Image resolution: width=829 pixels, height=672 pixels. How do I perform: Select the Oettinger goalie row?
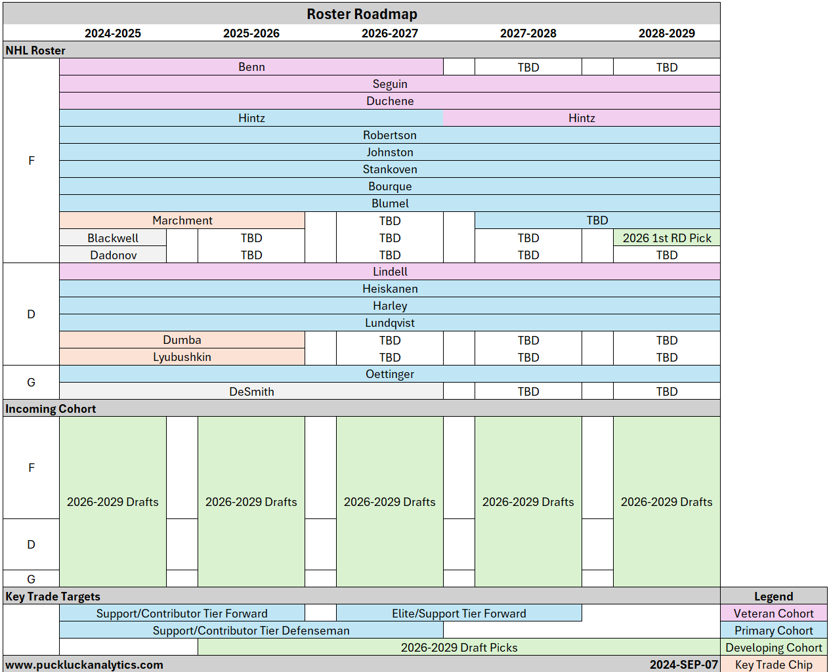point(390,374)
